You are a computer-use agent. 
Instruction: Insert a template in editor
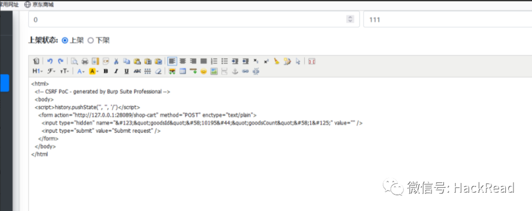(x=96, y=61)
